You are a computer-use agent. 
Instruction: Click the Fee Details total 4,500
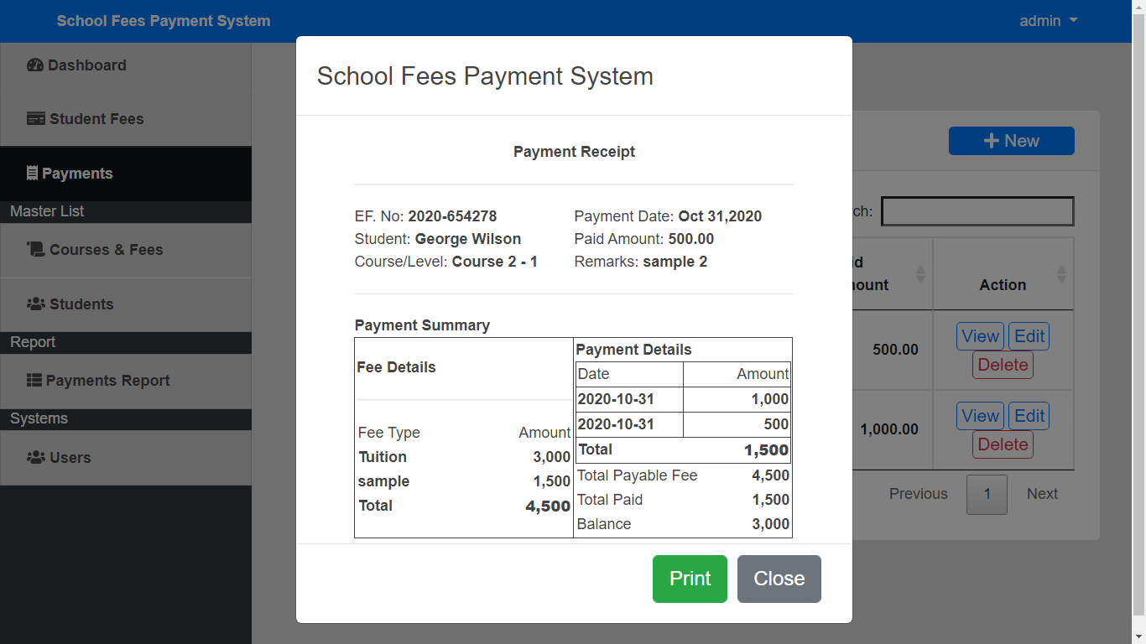[x=548, y=506]
